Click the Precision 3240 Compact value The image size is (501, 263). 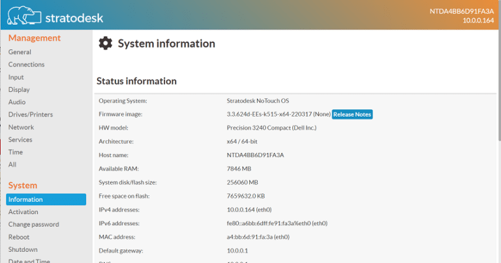pyautogui.click(x=271, y=128)
